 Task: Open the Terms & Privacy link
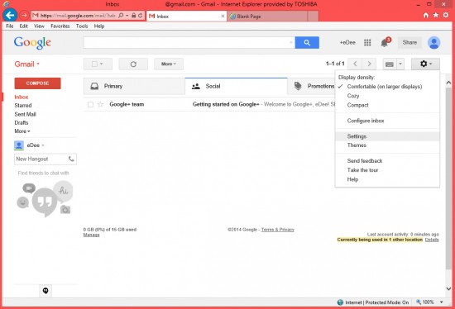click(x=278, y=230)
